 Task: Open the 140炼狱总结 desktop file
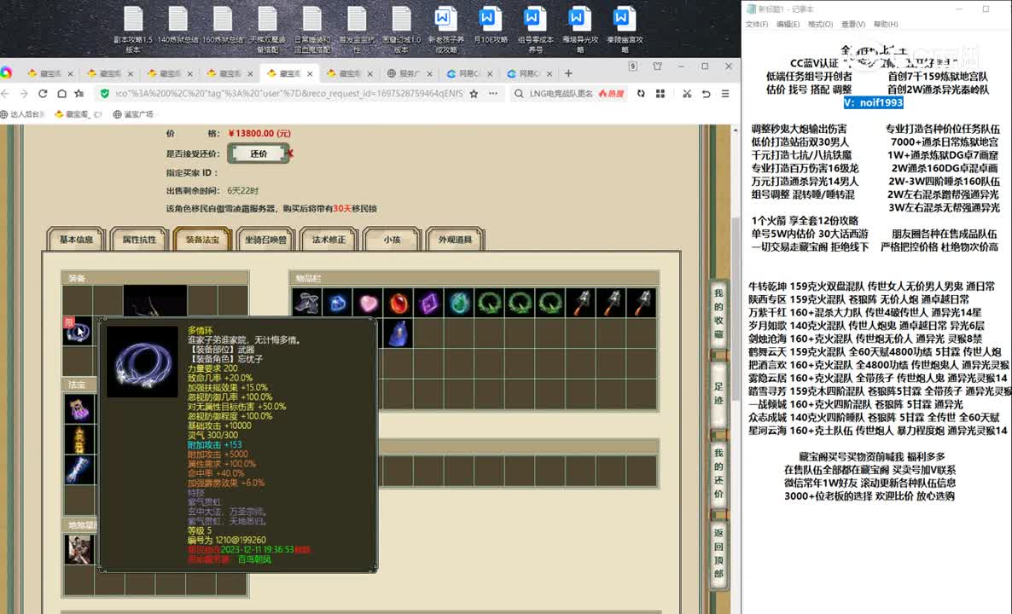click(177, 26)
